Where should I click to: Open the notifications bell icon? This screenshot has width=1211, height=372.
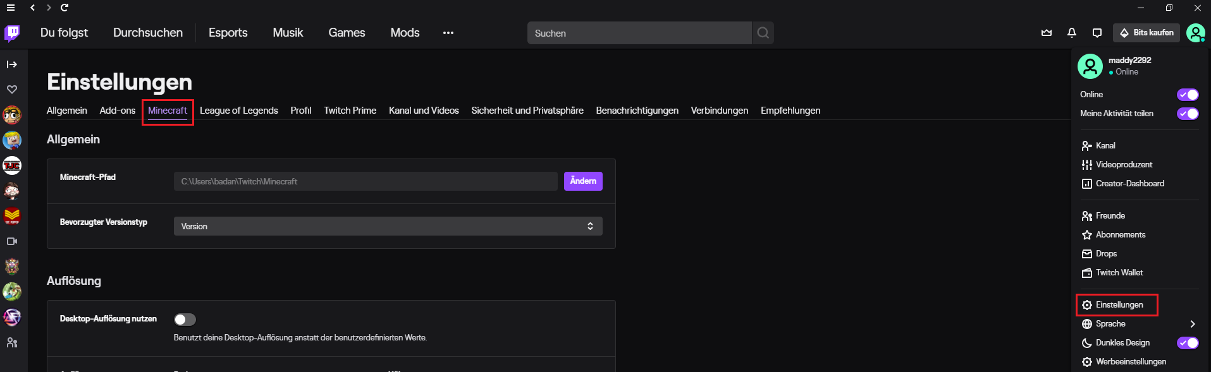1072,33
